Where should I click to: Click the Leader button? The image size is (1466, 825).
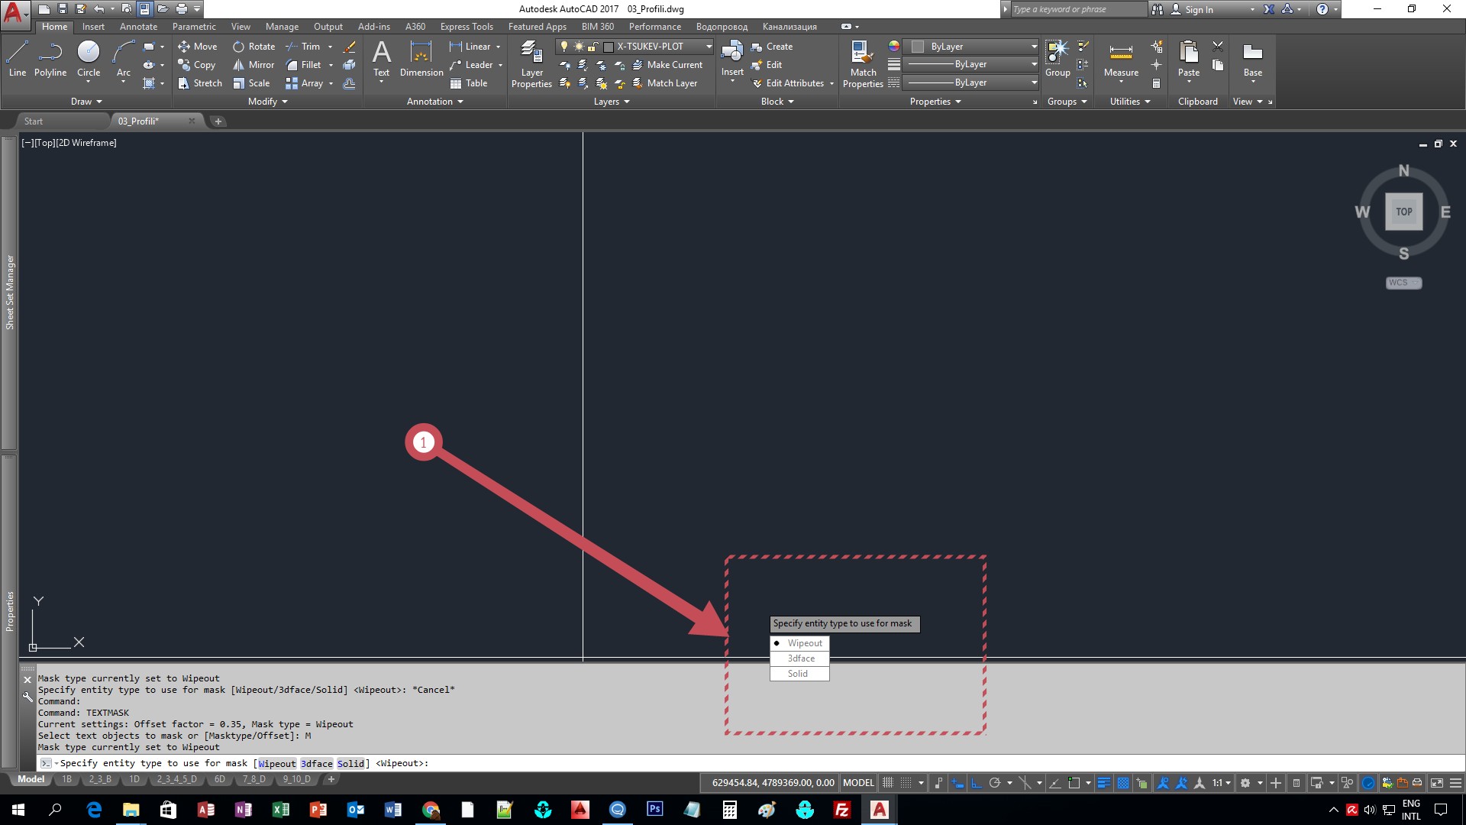pos(471,65)
